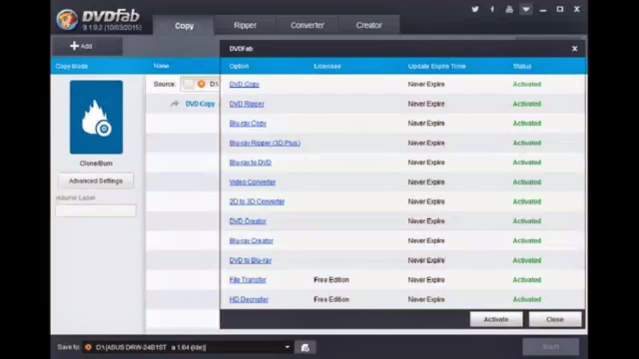
Task: Click the ISO/folder output icon button
Action: pyautogui.click(x=306, y=348)
